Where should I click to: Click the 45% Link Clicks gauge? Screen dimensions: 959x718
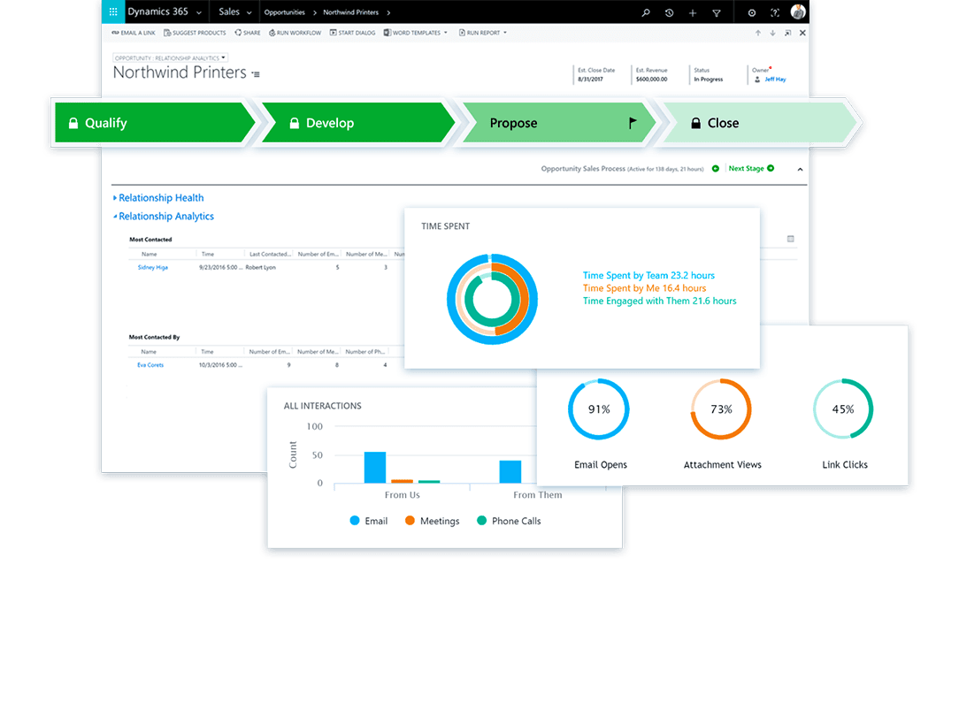pos(843,409)
